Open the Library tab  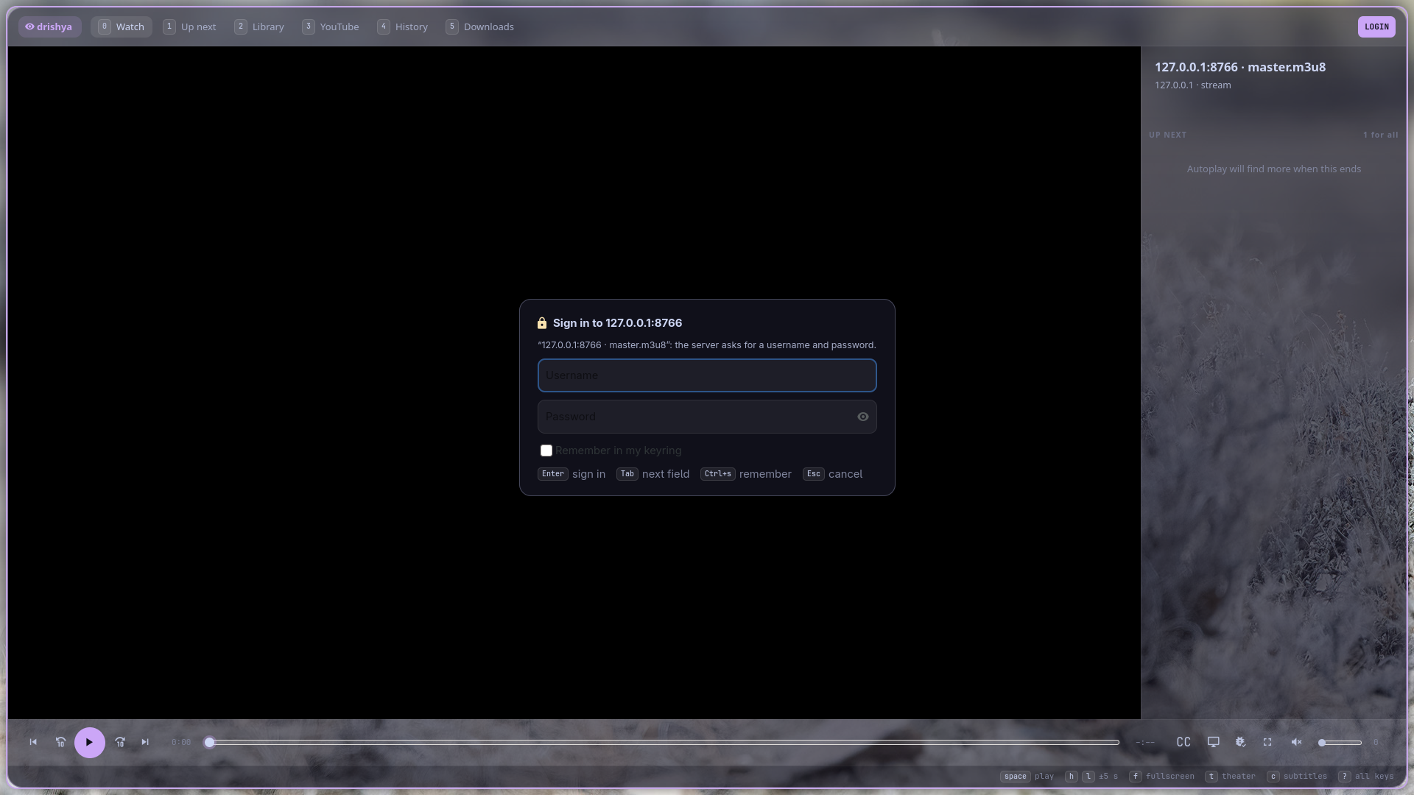(x=259, y=26)
